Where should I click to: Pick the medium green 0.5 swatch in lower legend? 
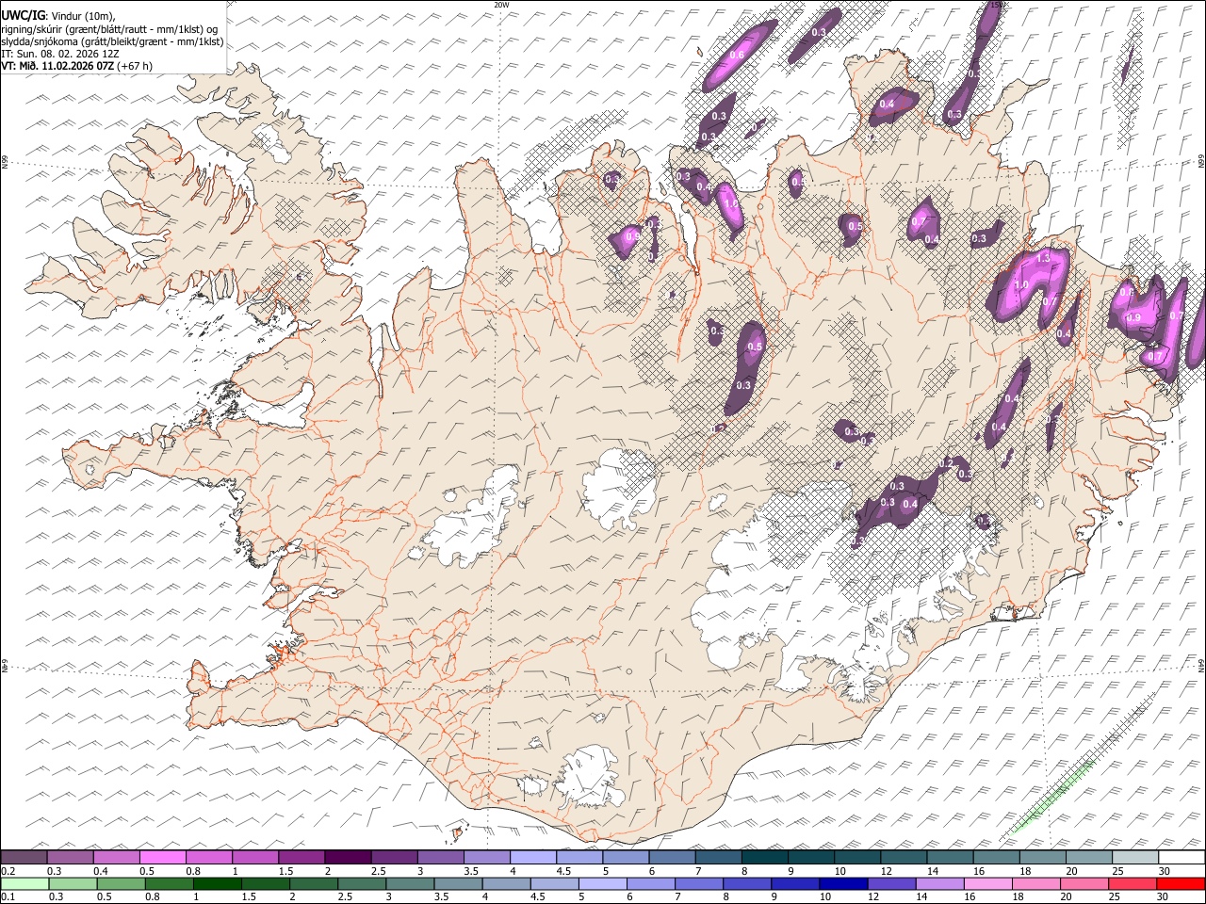(121, 883)
